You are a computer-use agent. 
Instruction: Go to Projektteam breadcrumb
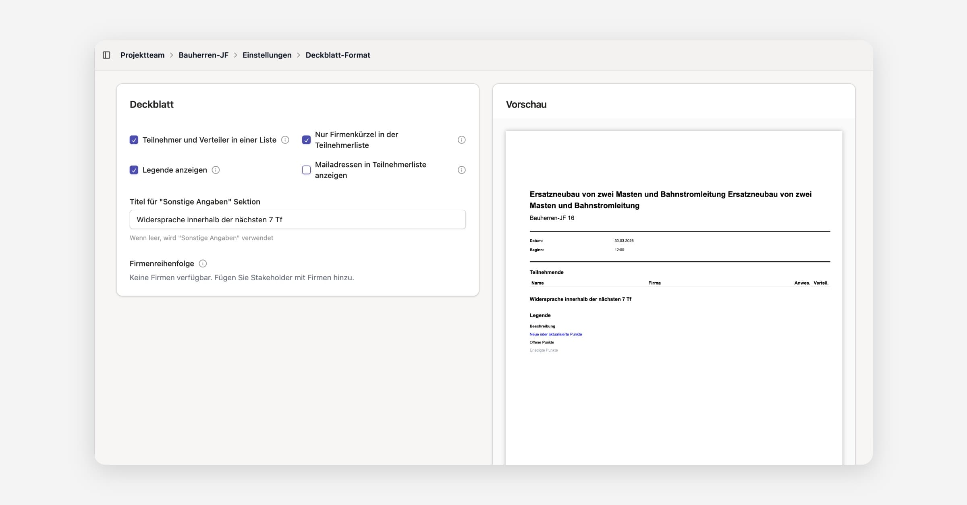coord(142,55)
